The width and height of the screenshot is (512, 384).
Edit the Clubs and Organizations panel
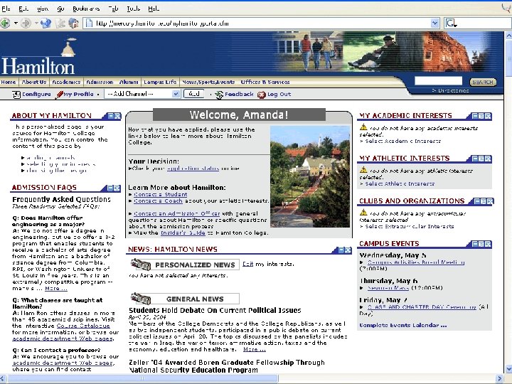[484, 201]
